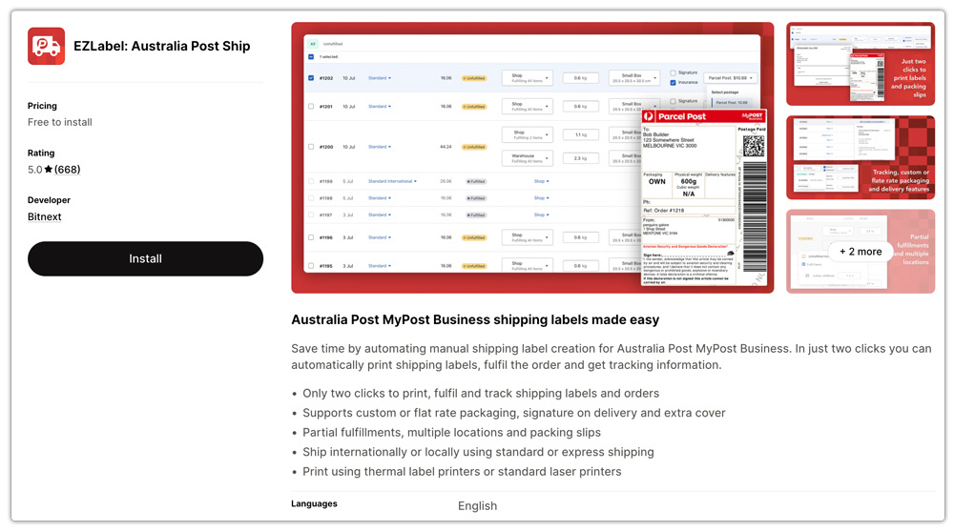Screen dimensions: 954x532
Task: Click the 'English' language value
Action: click(478, 506)
